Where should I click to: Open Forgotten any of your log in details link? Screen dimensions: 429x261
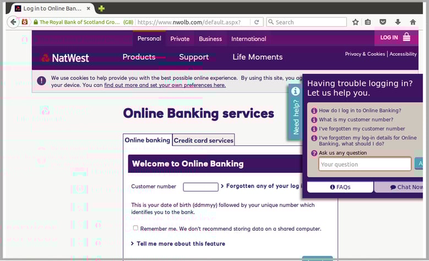(x=262, y=186)
